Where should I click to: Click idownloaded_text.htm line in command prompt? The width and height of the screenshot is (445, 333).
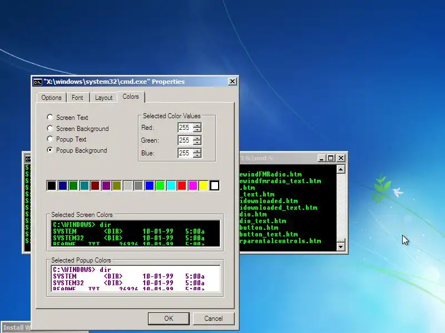[279, 208]
